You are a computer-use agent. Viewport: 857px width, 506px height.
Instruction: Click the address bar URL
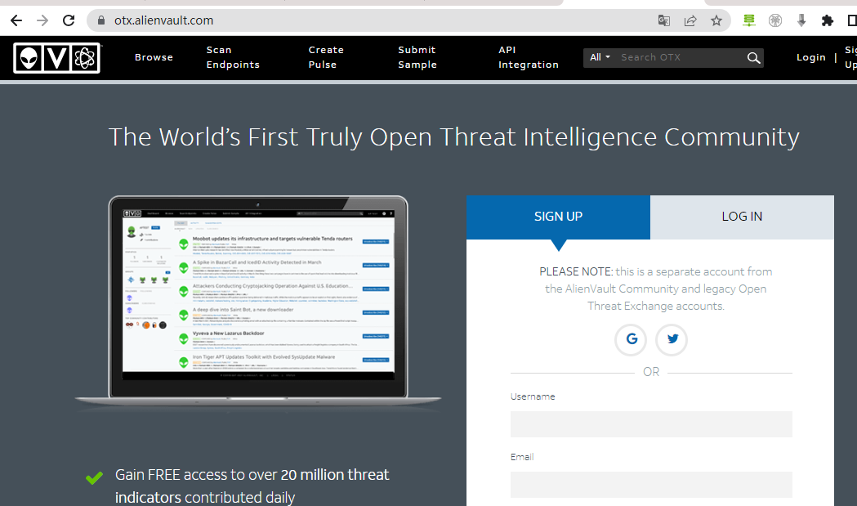pyautogui.click(x=163, y=20)
